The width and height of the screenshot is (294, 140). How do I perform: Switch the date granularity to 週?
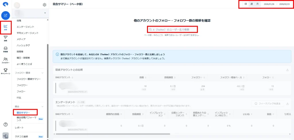[x=252, y=4]
